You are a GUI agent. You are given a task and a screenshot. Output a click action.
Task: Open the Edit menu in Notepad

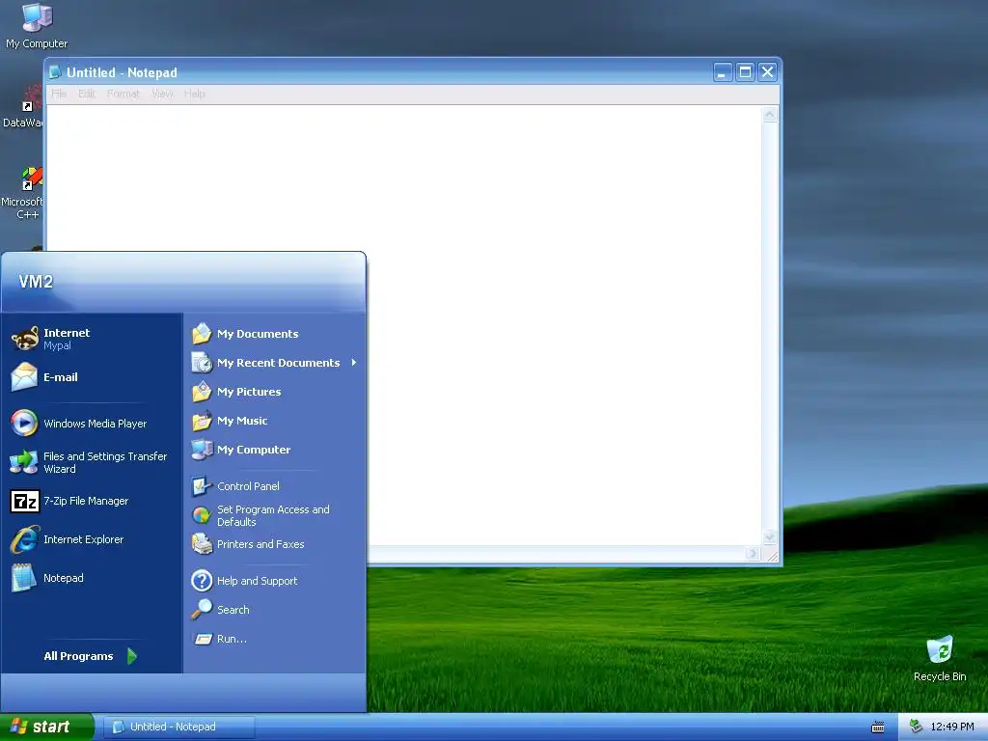87,94
